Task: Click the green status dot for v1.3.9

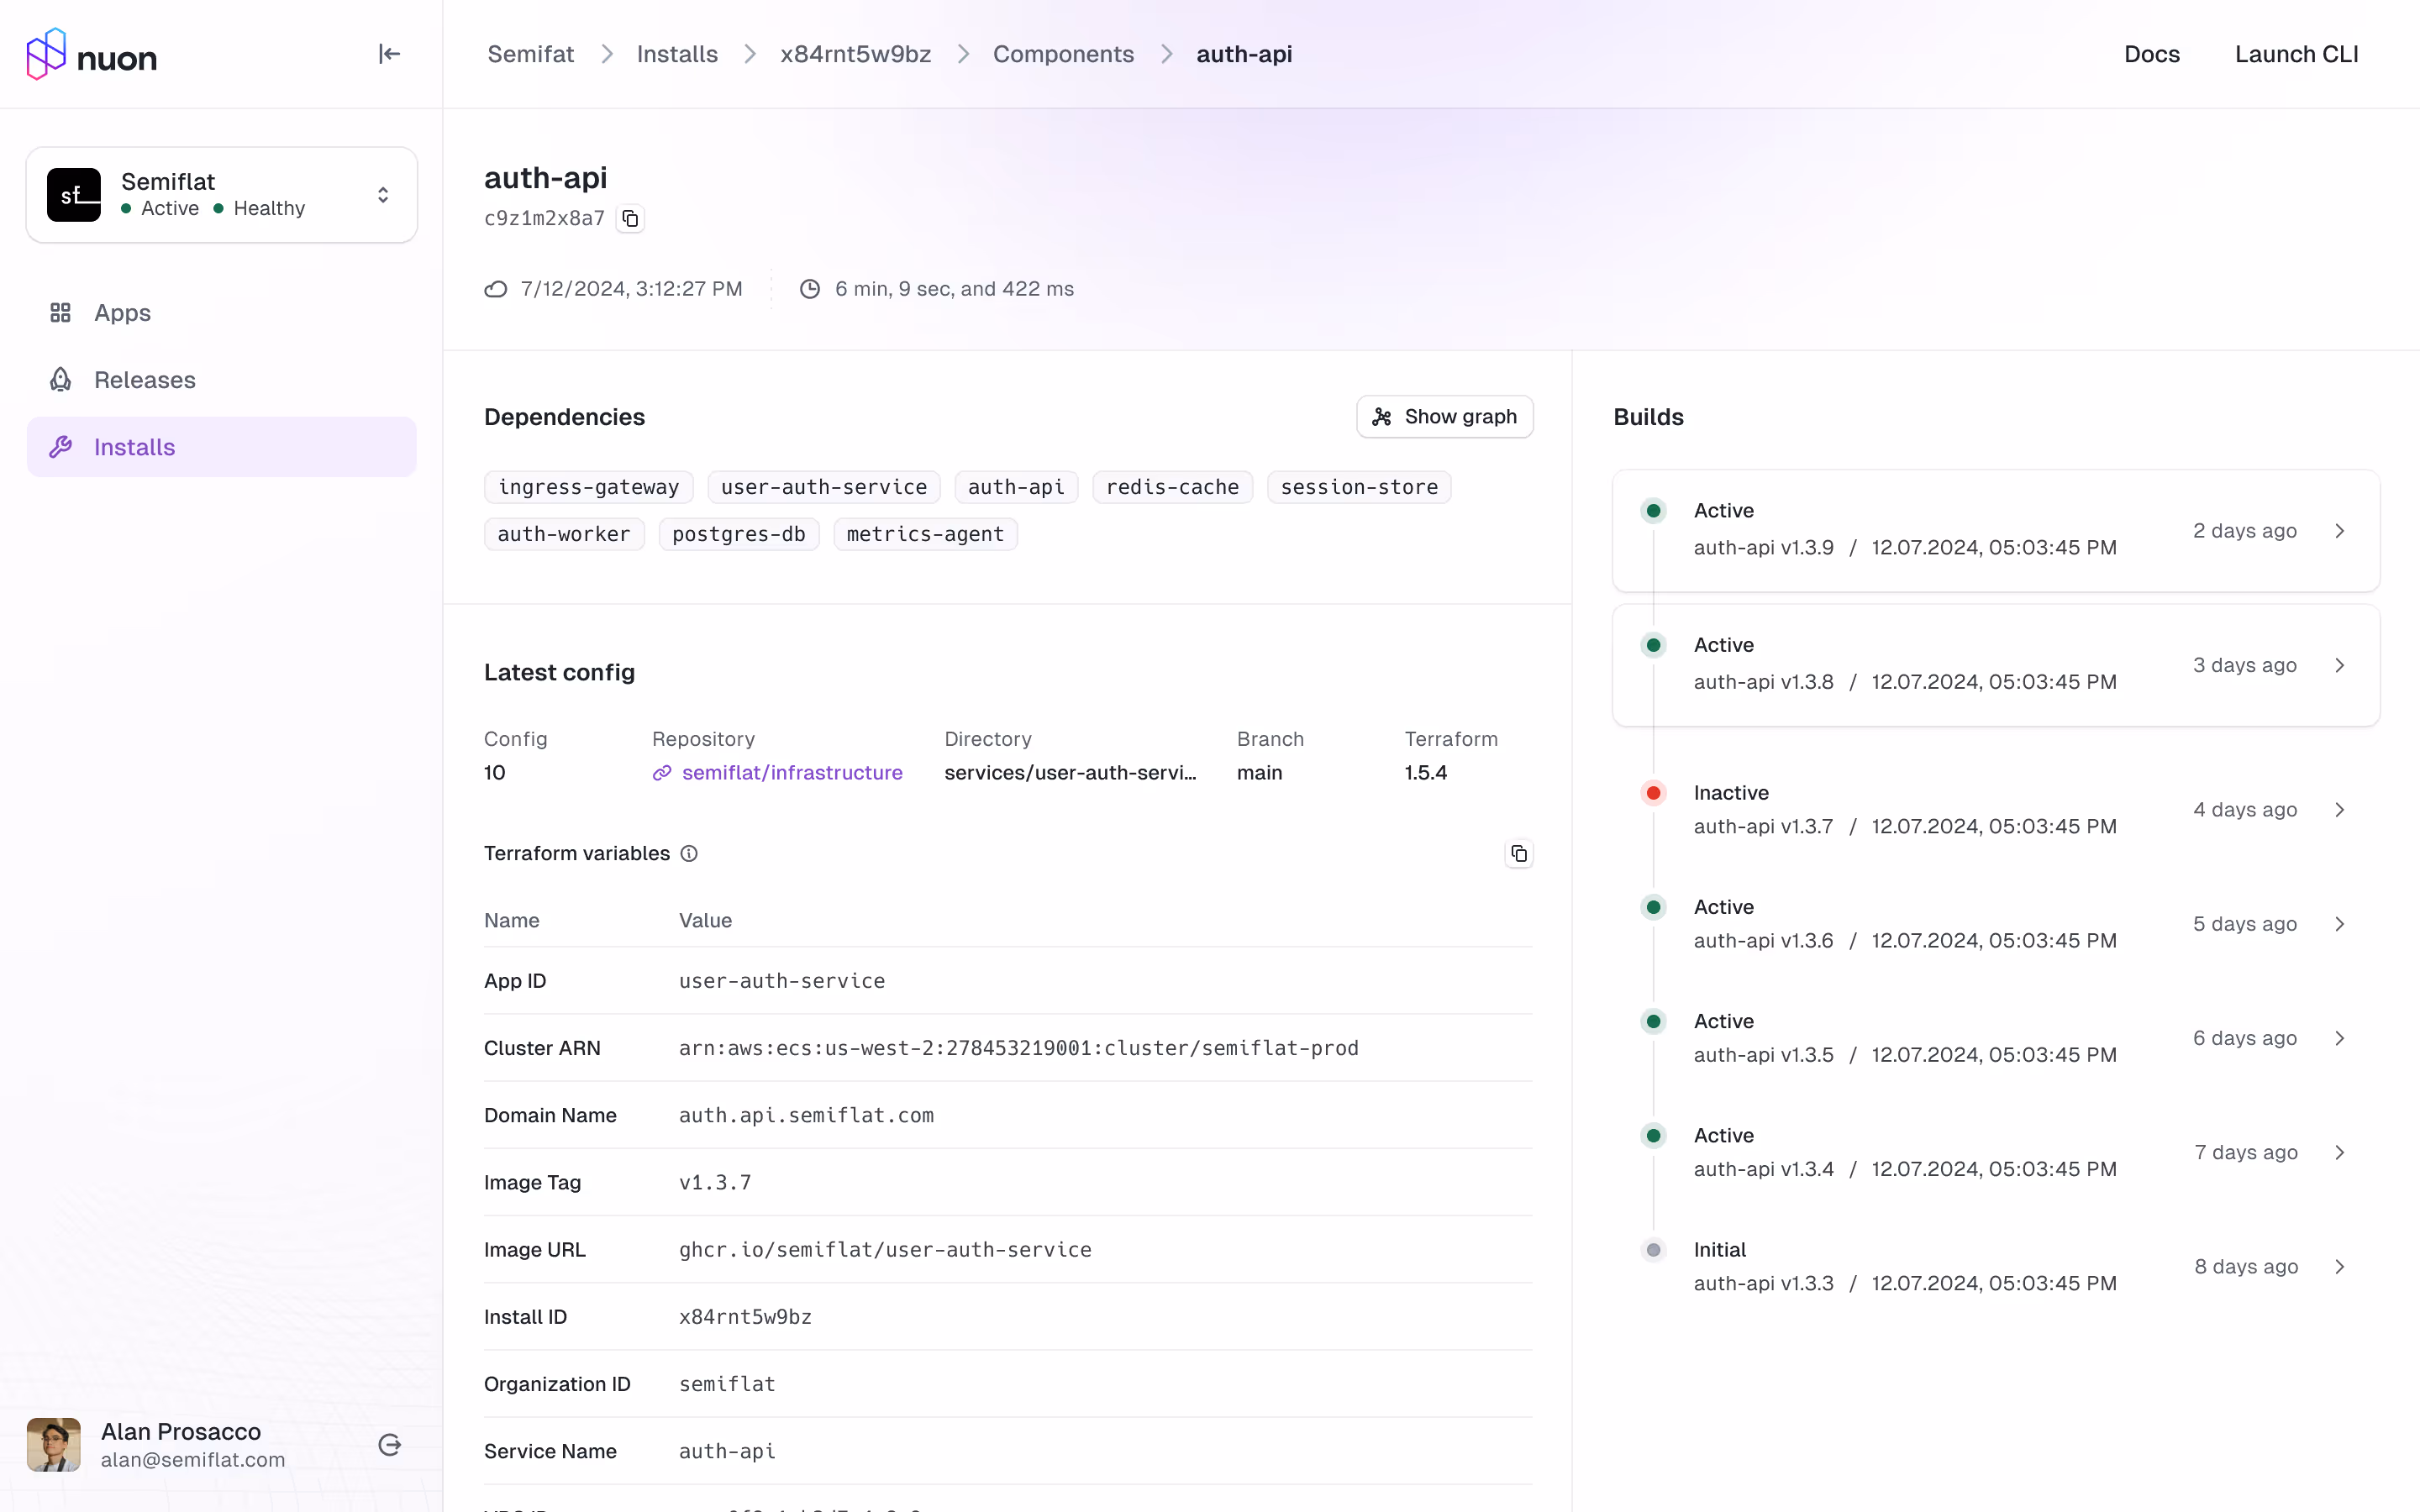Action: pos(1653,511)
